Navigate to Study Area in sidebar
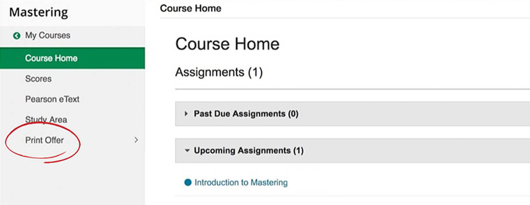Viewport: 530px width, 205px height. 46,119
